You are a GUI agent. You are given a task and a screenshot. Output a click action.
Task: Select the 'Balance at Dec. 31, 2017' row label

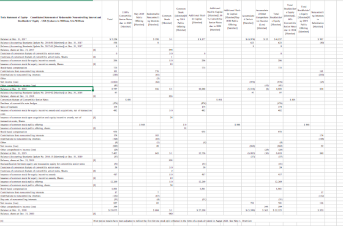point(13,39)
